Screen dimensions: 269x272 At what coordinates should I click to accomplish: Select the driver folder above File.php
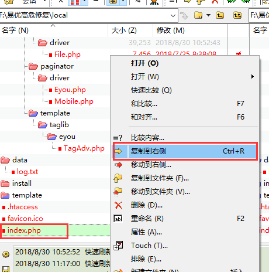coord(54,43)
